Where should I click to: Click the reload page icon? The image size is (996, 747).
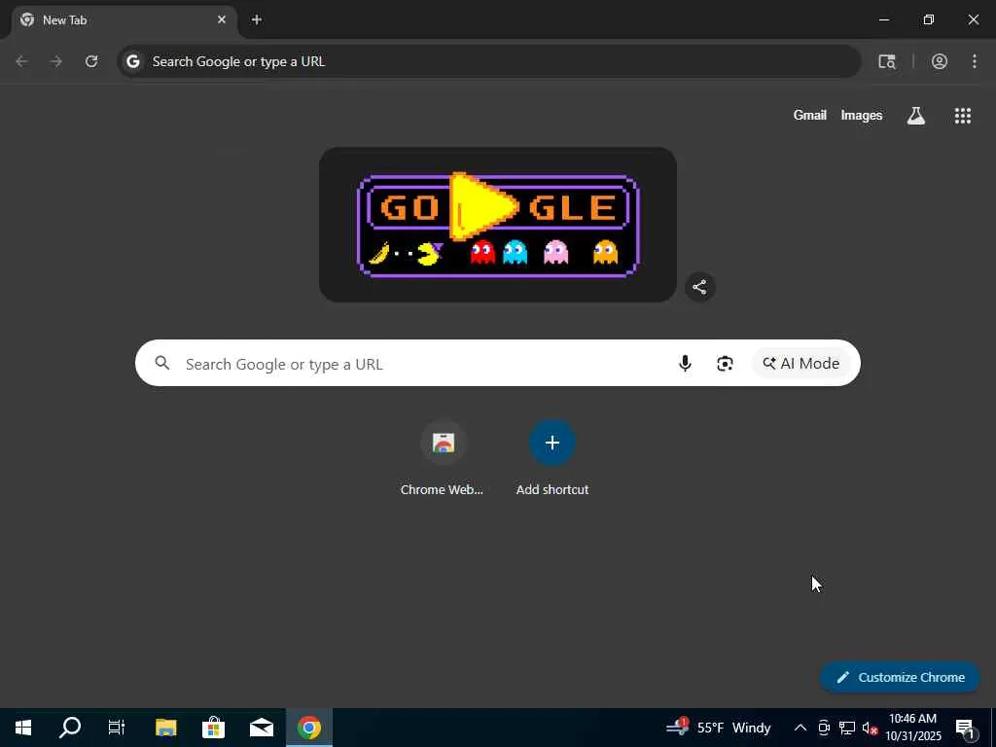click(x=91, y=61)
